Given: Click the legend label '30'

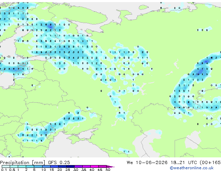Looking at the screenshot, I should click(x=76, y=170).
